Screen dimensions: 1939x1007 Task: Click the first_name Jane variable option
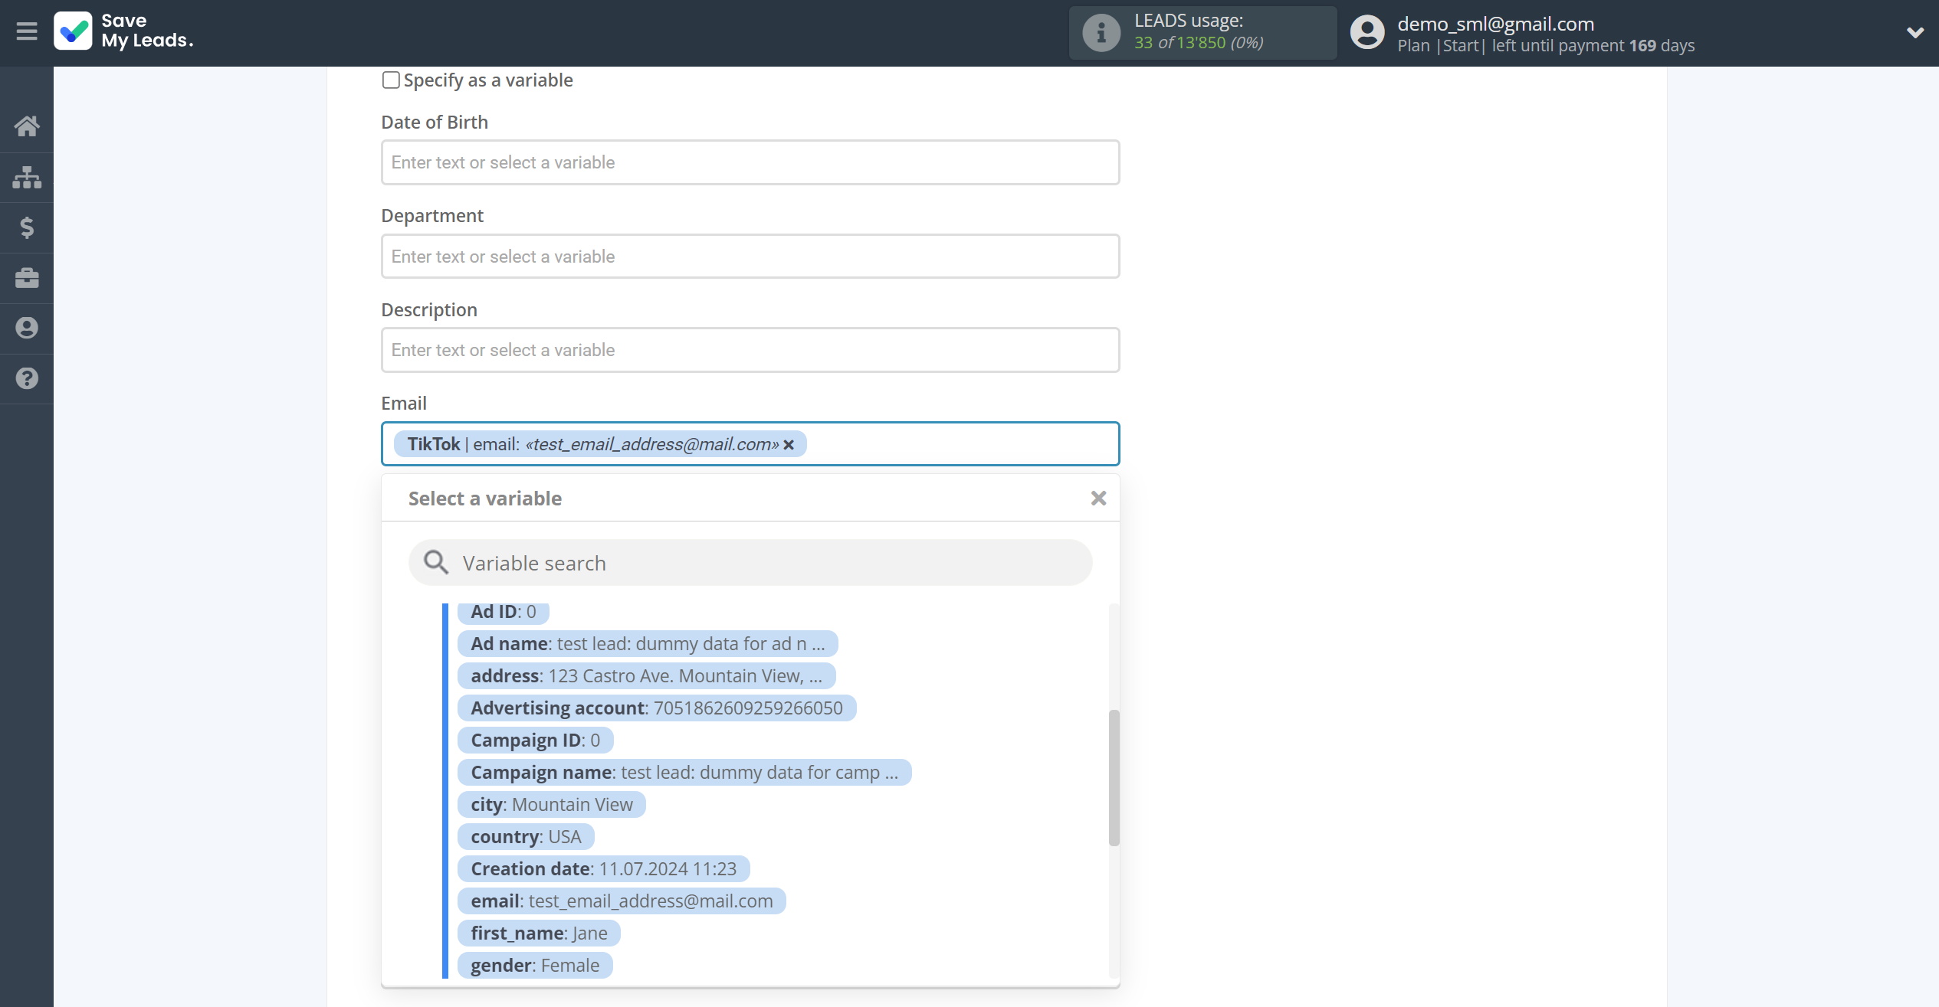(x=539, y=933)
